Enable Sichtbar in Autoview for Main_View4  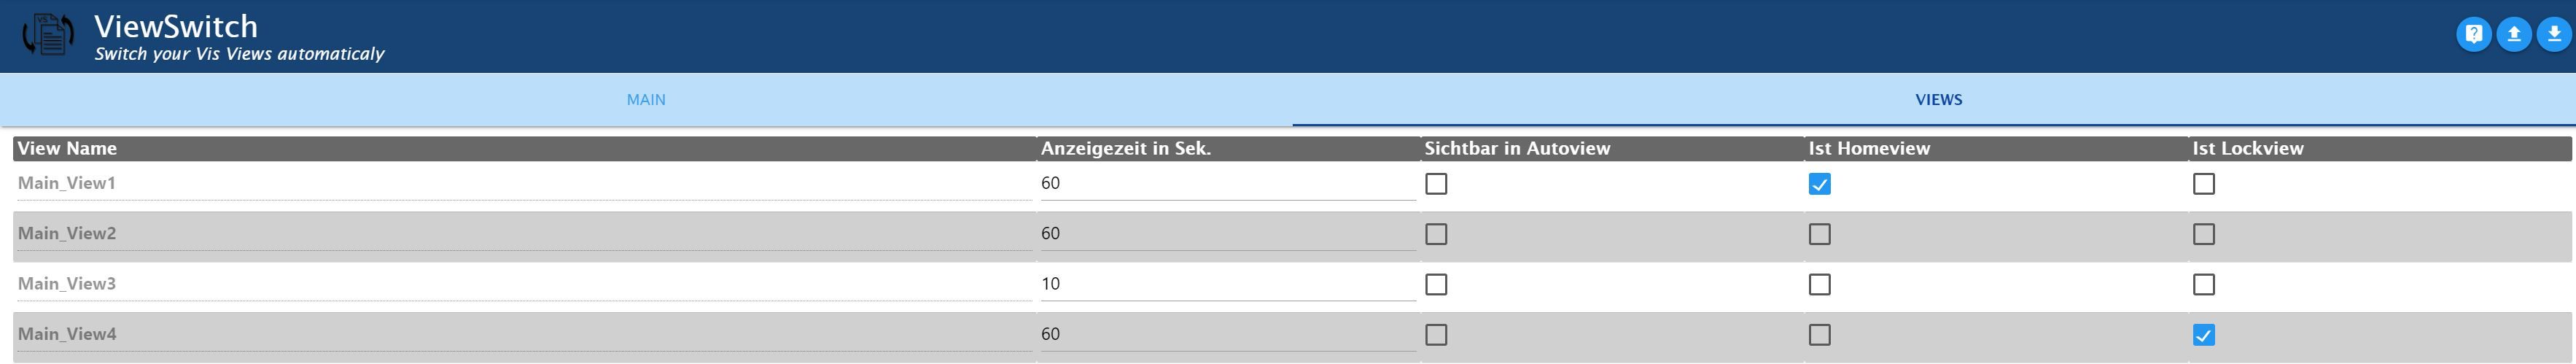click(x=1436, y=335)
